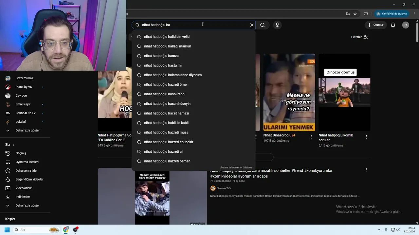Open Dinozor görmüş short thumbnail

(344, 92)
